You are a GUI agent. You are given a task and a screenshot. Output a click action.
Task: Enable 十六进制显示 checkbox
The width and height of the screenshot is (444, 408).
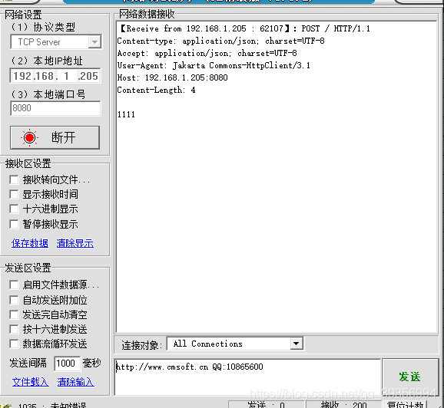pos(14,209)
